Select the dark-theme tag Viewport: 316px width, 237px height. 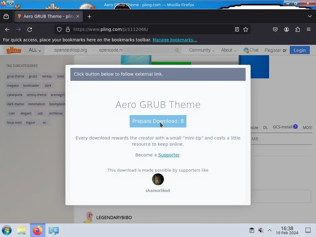pyautogui.click(x=15, y=104)
